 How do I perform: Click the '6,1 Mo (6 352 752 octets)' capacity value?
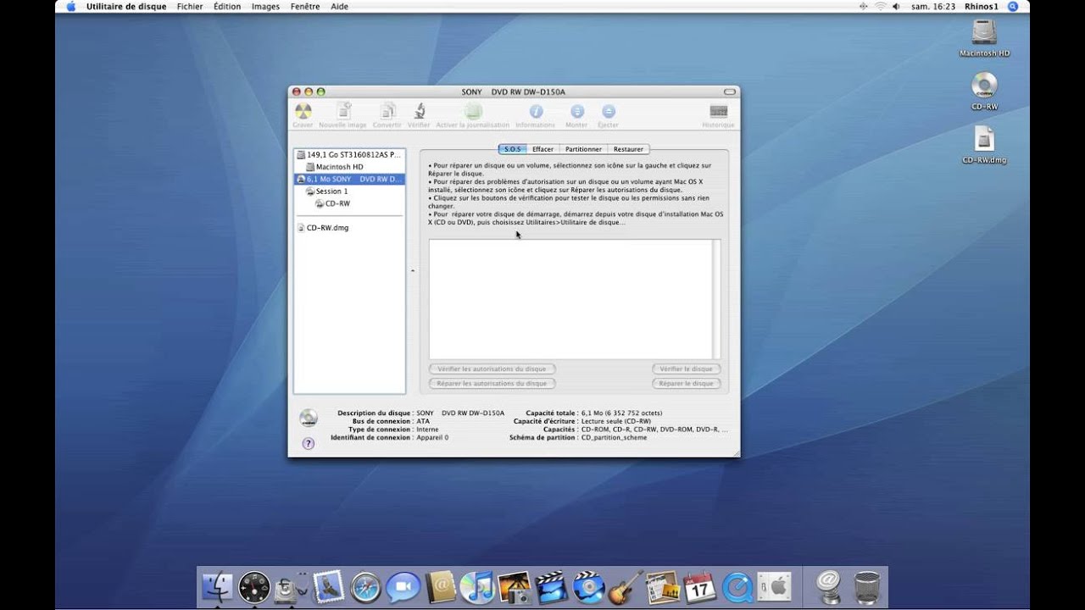(622, 413)
